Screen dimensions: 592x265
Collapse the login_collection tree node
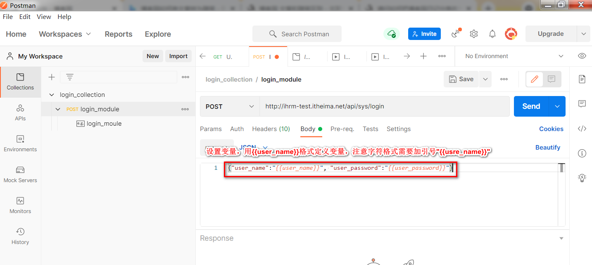pyautogui.click(x=52, y=95)
